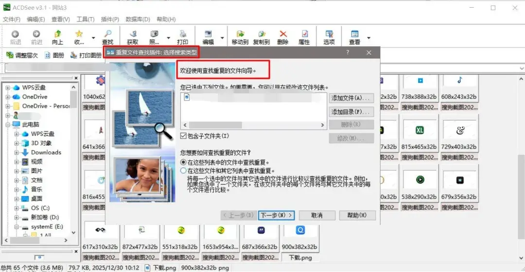The height and width of the screenshot is (272, 525).
Task: Close the folder tree panel with x
Action: [76, 78]
